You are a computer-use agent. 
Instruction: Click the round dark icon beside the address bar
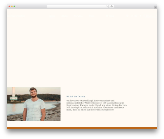(x=112, y=7)
